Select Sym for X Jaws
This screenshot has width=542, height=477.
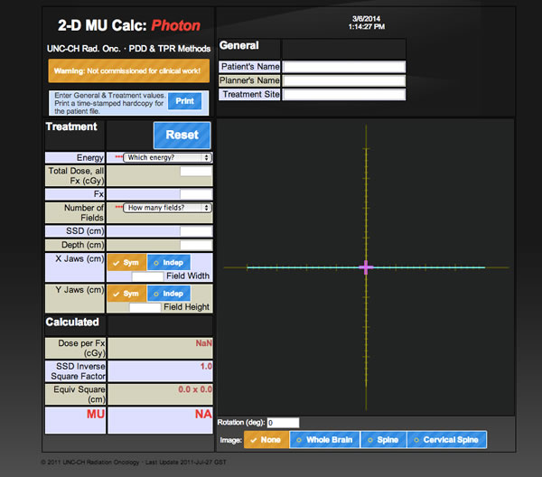click(126, 261)
